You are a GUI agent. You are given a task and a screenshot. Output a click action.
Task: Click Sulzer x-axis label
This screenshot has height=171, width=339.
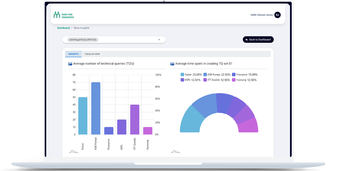point(83,147)
